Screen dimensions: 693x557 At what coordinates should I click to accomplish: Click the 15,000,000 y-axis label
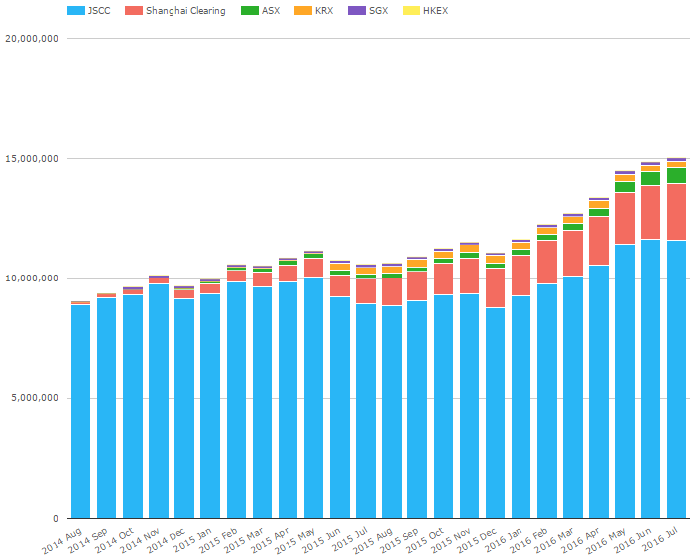[32, 159]
